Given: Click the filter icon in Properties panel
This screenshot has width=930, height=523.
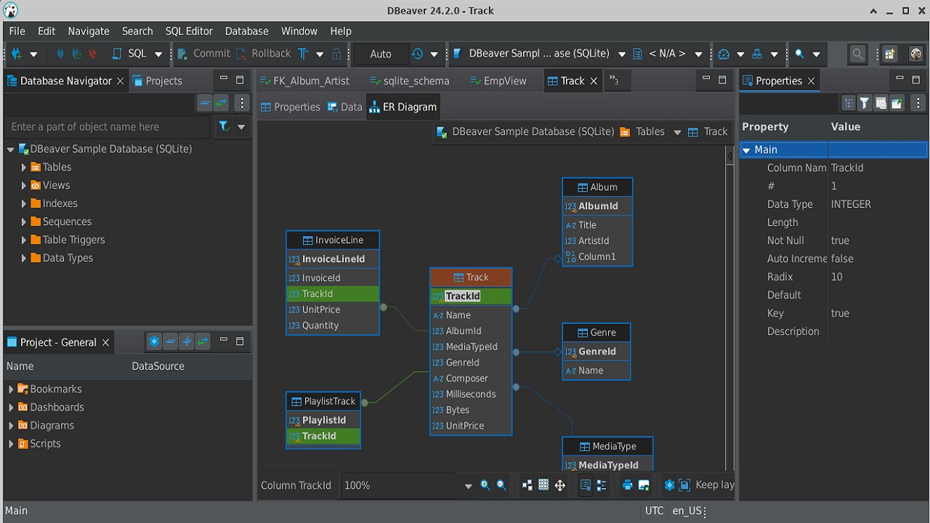Looking at the screenshot, I should [x=865, y=103].
